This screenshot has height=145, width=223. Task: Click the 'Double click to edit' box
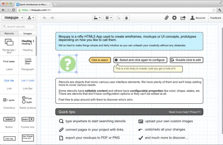[186, 60]
